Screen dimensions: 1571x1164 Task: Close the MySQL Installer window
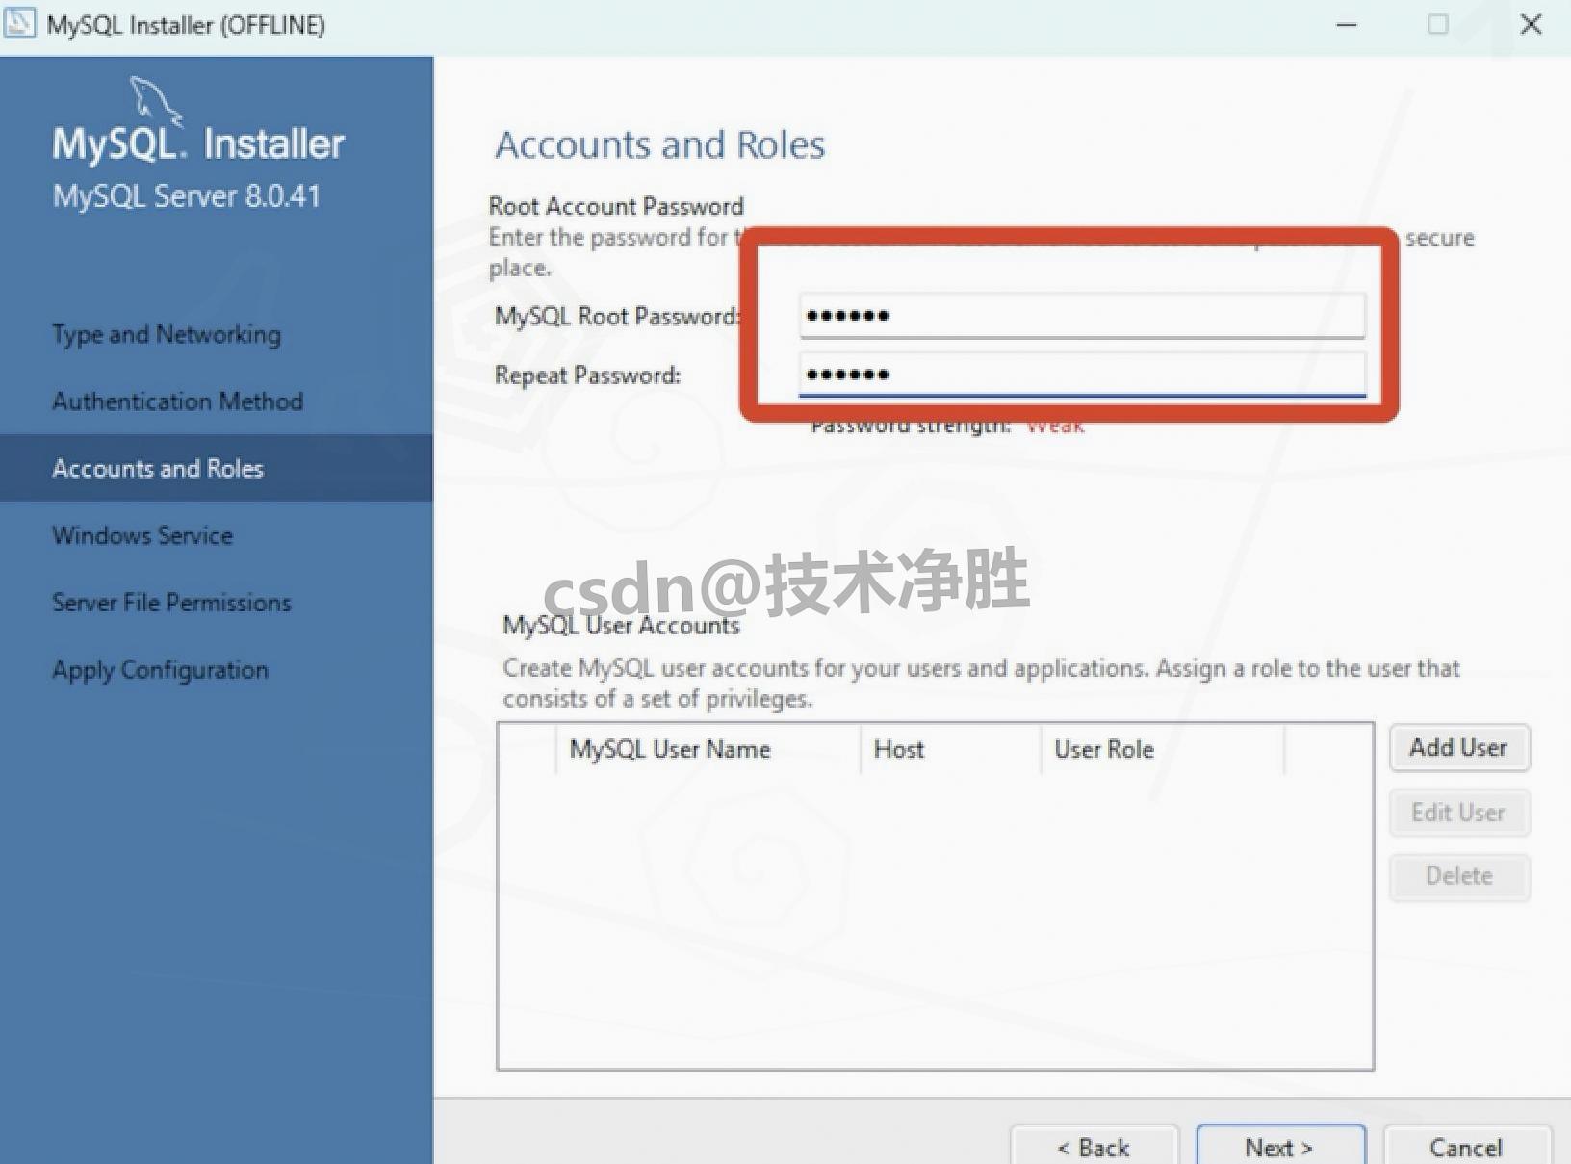click(x=1531, y=24)
